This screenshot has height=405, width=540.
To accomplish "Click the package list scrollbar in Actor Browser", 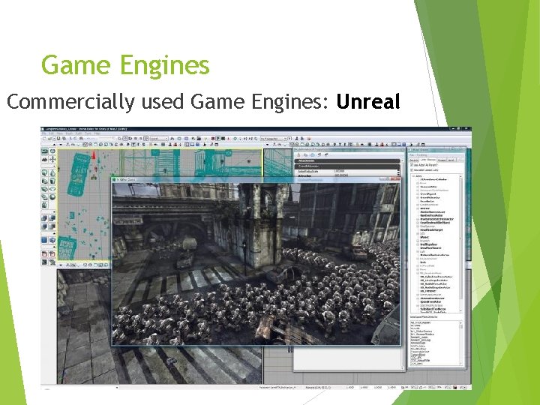I will [460, 343].
